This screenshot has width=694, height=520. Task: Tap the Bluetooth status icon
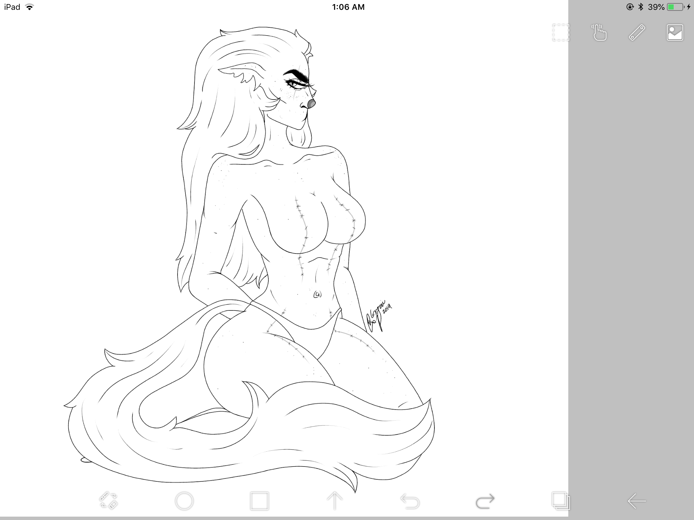pos(641,7)
